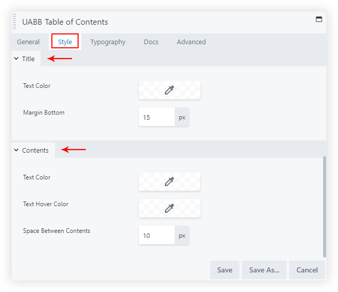
Task: Go to the Advanced tab
Action: pos(191,42)
